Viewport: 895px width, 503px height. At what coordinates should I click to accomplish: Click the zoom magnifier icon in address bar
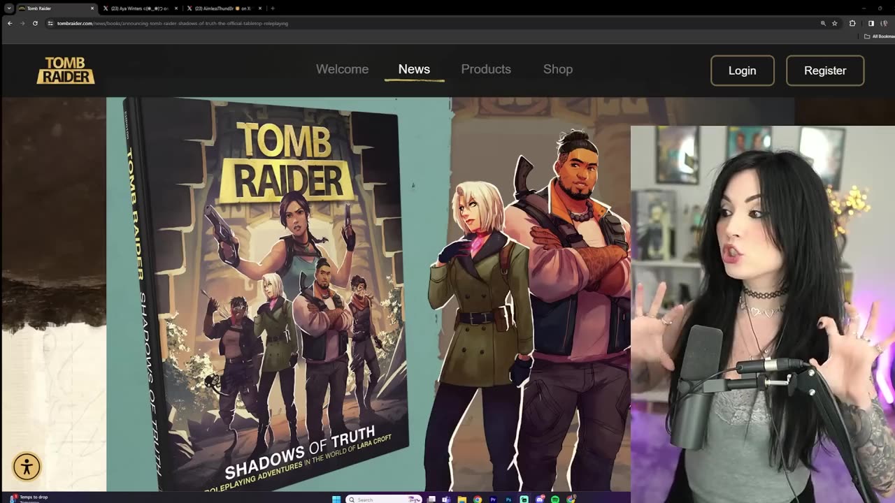tap(823, 23)
